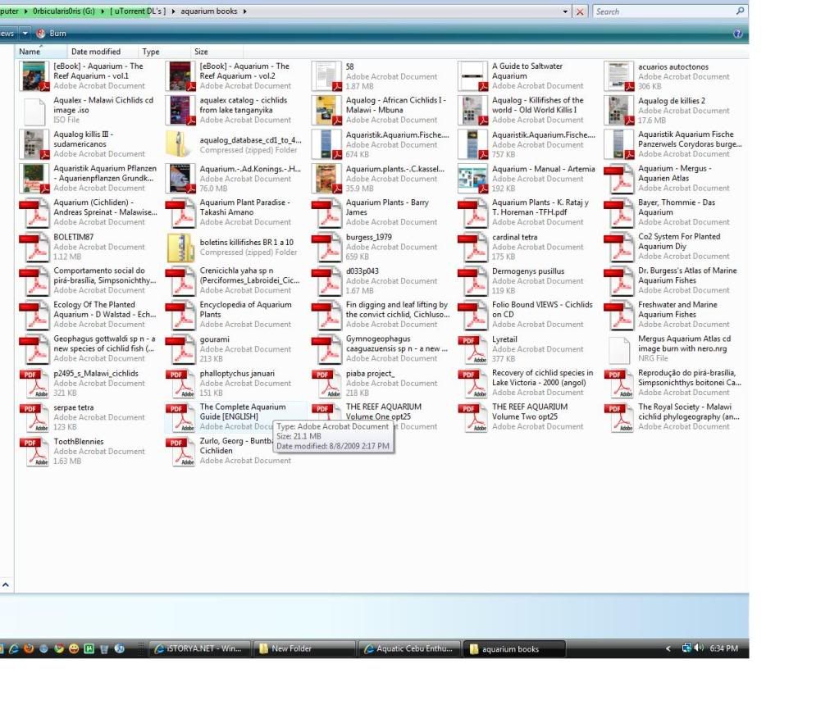Screen dimensions: 839x705
Task: Open the Views dropdown arrow
Action: 25,34
